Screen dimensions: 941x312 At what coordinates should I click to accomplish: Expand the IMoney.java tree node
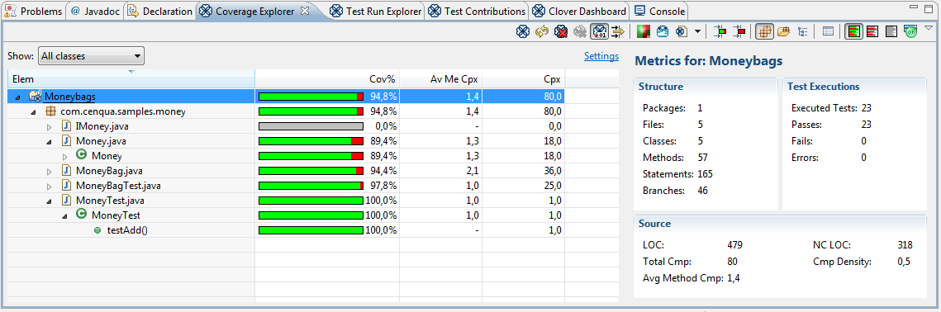pos(50,126)
